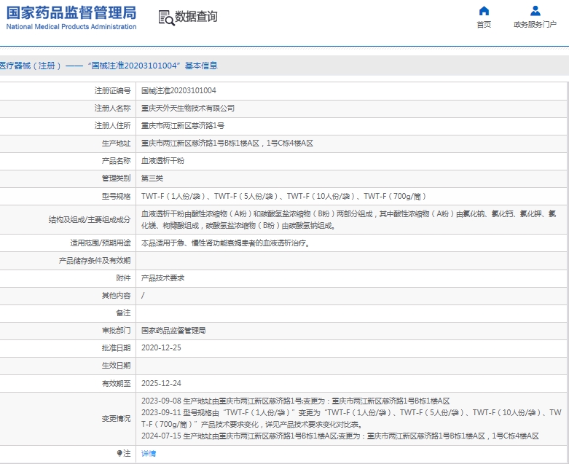This screenshot has height=464, width=569.
Task: Click the 备注 row label
Action: [123, 312]
